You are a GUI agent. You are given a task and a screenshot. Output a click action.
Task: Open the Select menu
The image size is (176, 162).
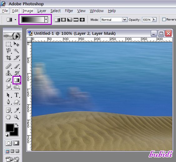56,11
